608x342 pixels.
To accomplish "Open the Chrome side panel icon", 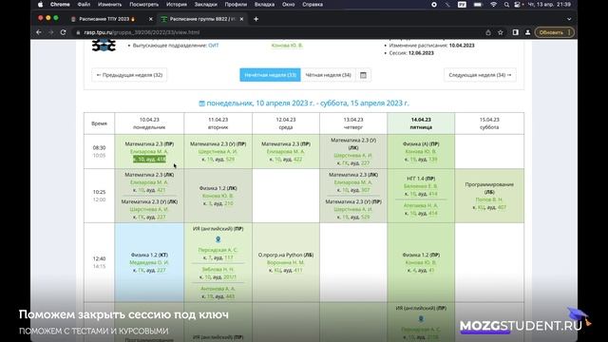I will tap(515, 32).
